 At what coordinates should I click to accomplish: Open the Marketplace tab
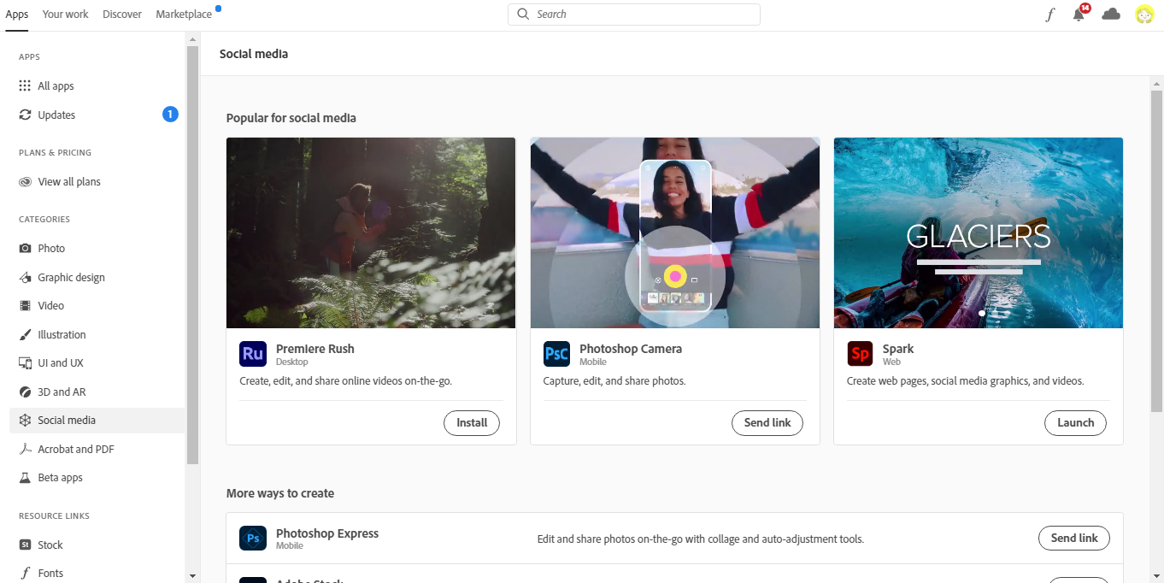[x=185, y=15]
